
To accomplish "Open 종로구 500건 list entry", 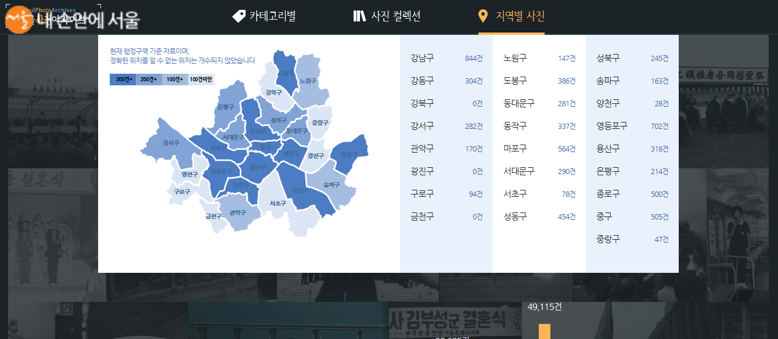I will [632, 194].
